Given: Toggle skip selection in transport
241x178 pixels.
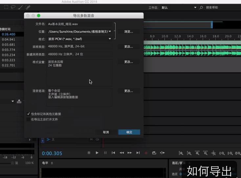Looking at the screenshot, I should tap(162, 153).
